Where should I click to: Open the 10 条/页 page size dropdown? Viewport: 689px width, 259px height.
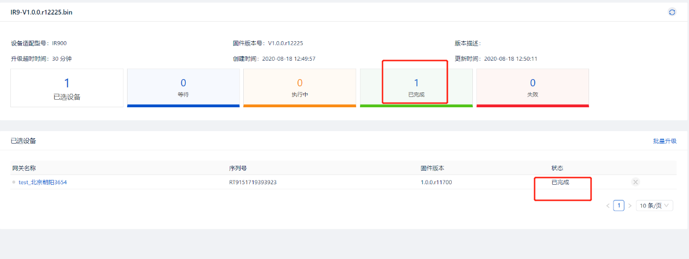coord(654,206)
